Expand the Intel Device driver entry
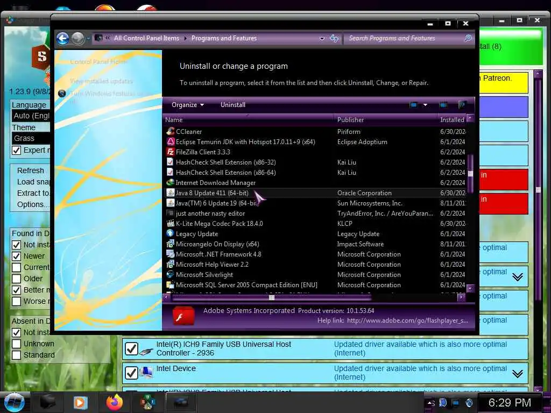 (x=517, y=374)
